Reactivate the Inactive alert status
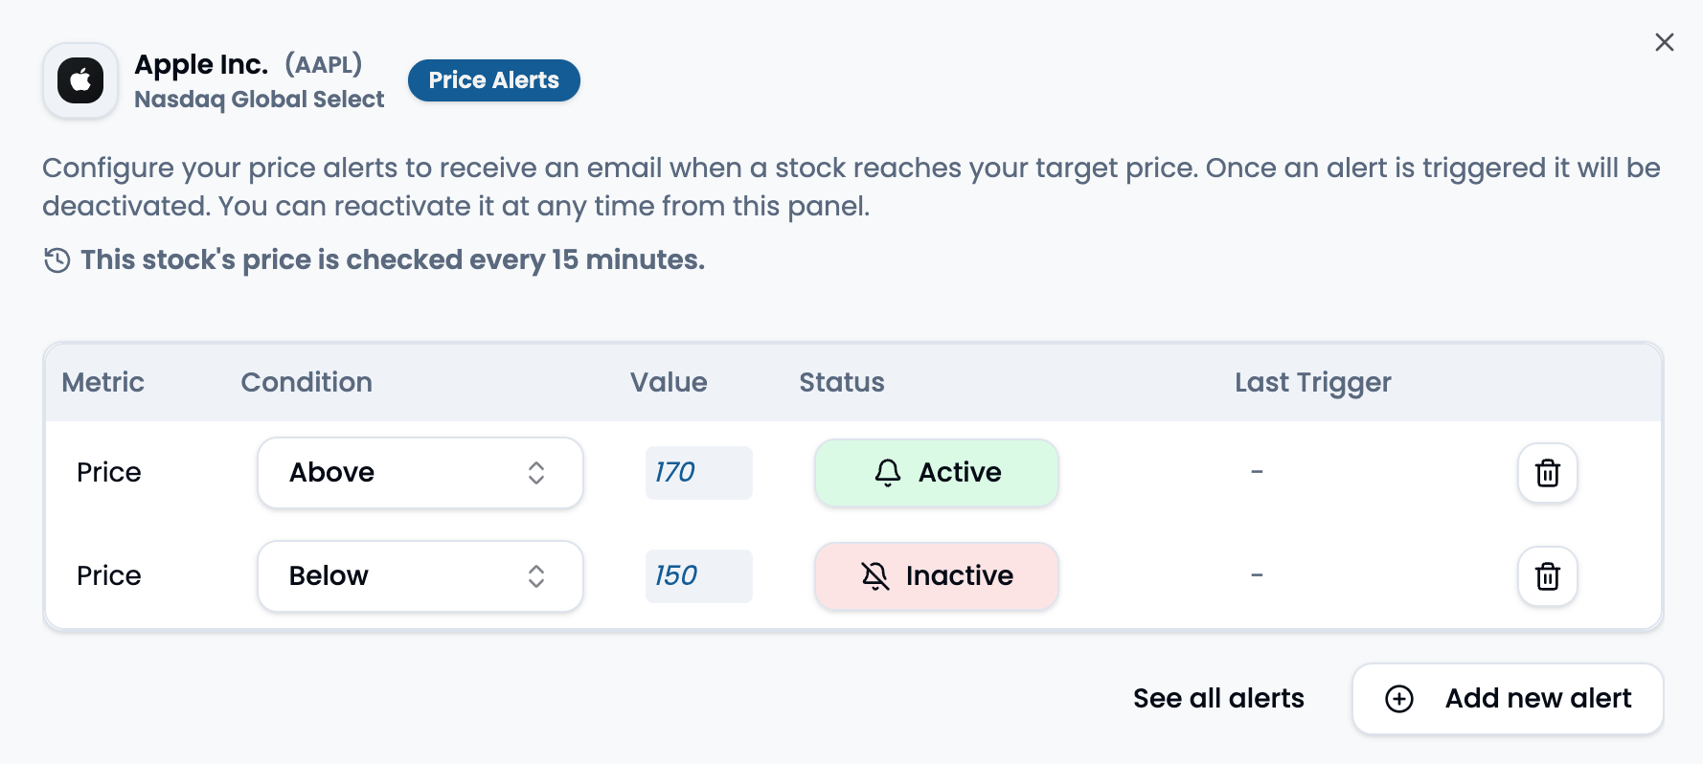Screen dimensions: 1703x764 point(936,576)
